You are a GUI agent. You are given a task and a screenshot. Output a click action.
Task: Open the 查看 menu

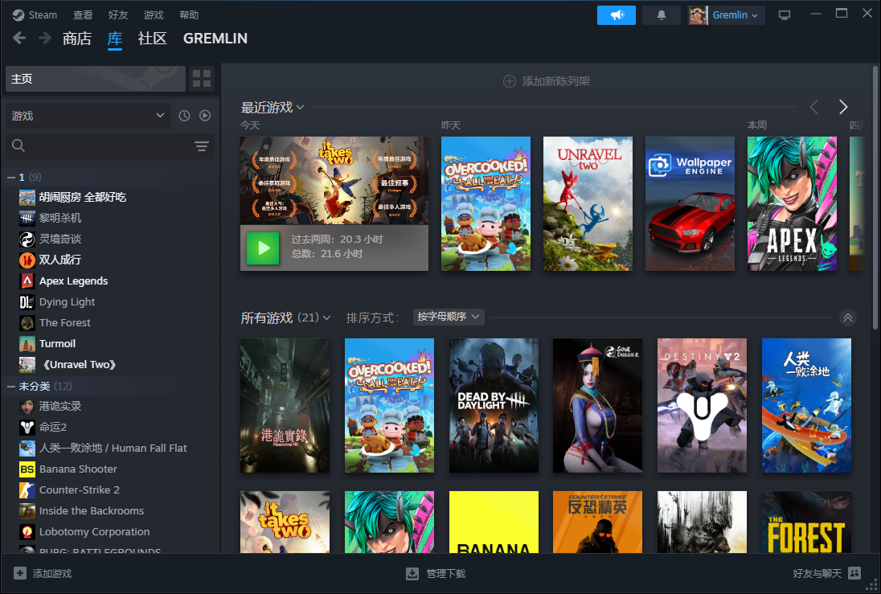point(83,15)
